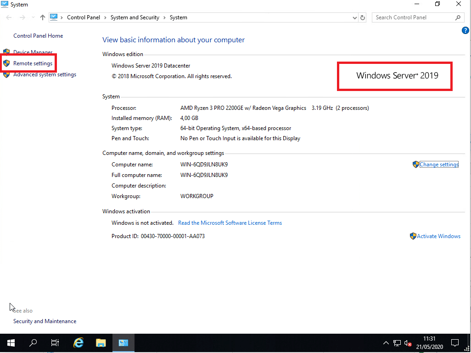Click the Product ID 00430-70000-00001-AA073 text
The width and height of the screenshot is (471, 353).
173,236
